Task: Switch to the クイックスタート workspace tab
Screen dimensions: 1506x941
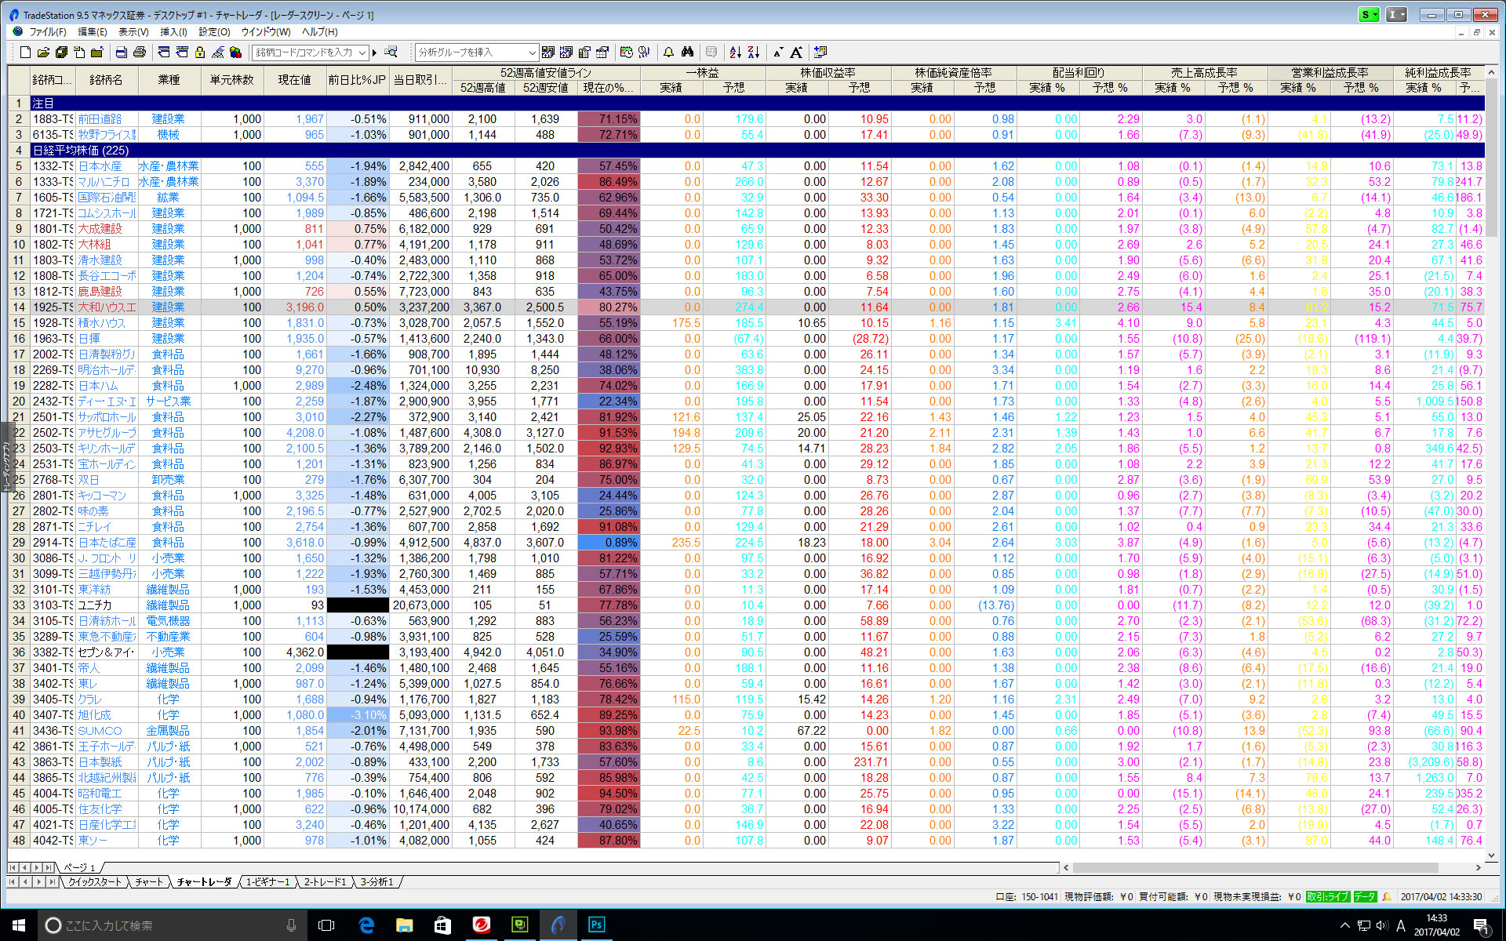Action: (95, 882)
